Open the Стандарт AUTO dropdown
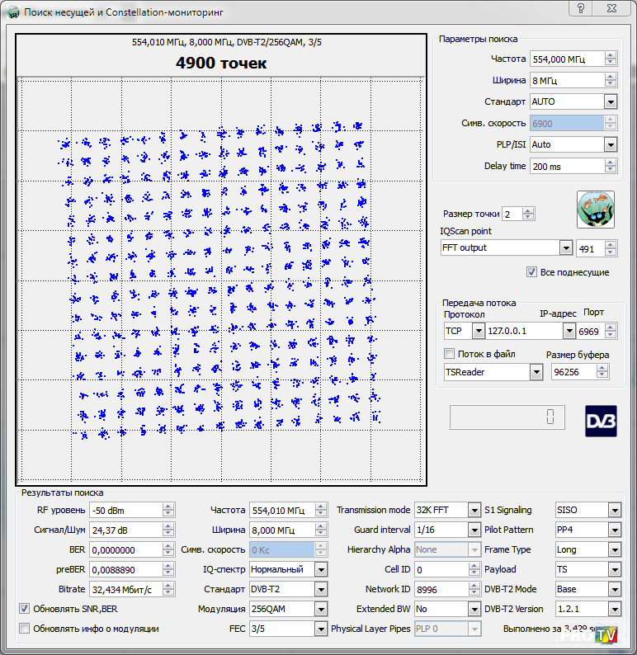The image size is (637, 655). click(611, 101)
